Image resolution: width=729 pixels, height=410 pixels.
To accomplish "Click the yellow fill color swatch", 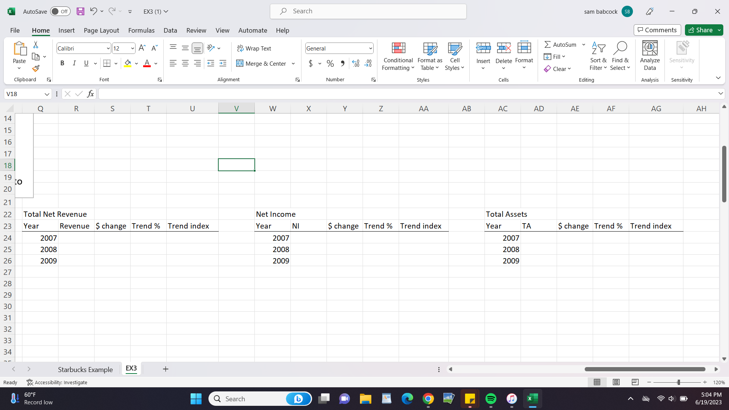I will [x=128, y=63].
